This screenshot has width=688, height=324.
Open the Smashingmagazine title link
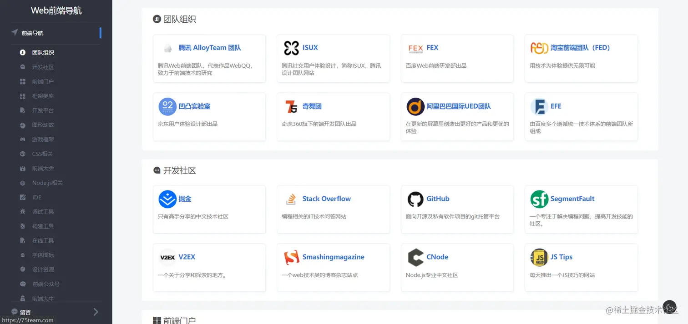click(334, 257)
